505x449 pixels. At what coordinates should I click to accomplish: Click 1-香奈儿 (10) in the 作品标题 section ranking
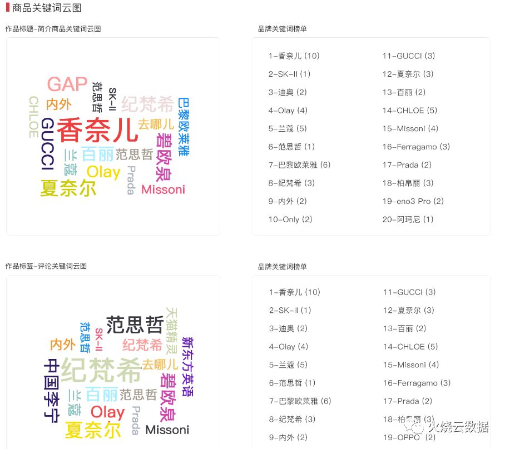(x=294, y=56)
